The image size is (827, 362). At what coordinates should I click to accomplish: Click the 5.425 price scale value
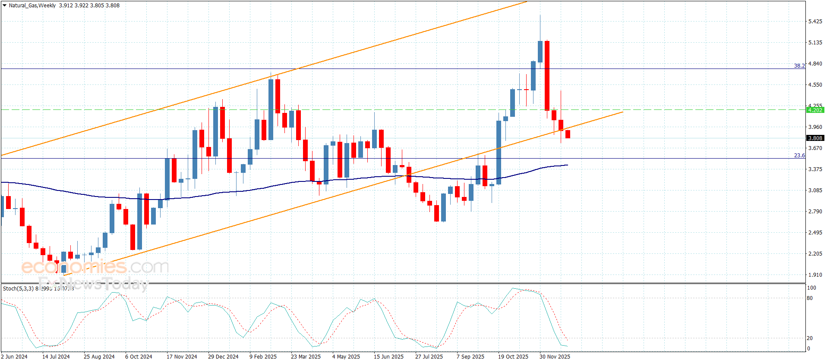(815, 21)
